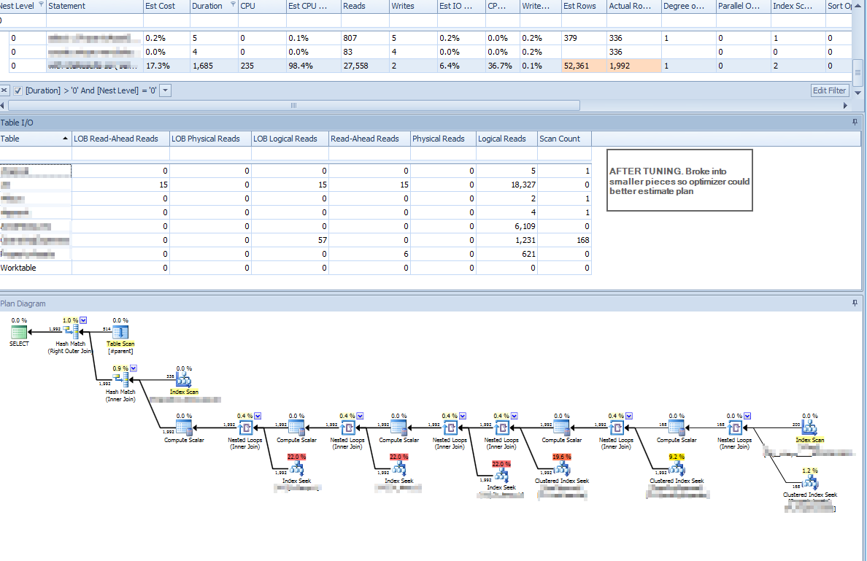Select the 98.4% Est CPU cell
The width and height of the screenshot is (867, 561).
[x=310, y=65]
